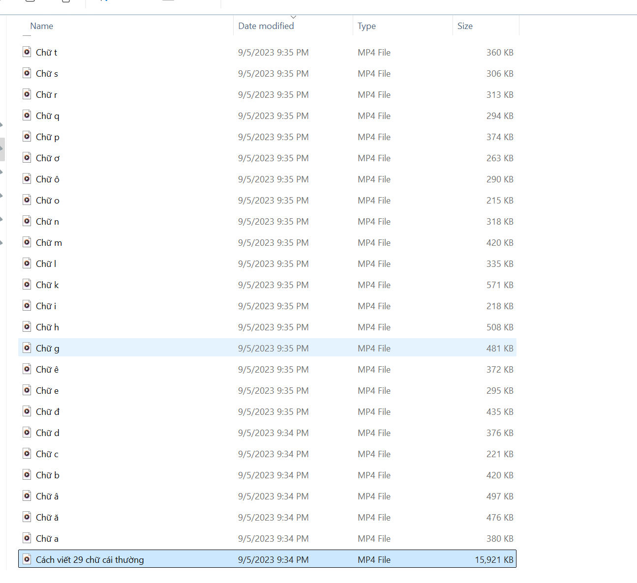Click the video icon beside Chữ h

[x=27, y=326]
